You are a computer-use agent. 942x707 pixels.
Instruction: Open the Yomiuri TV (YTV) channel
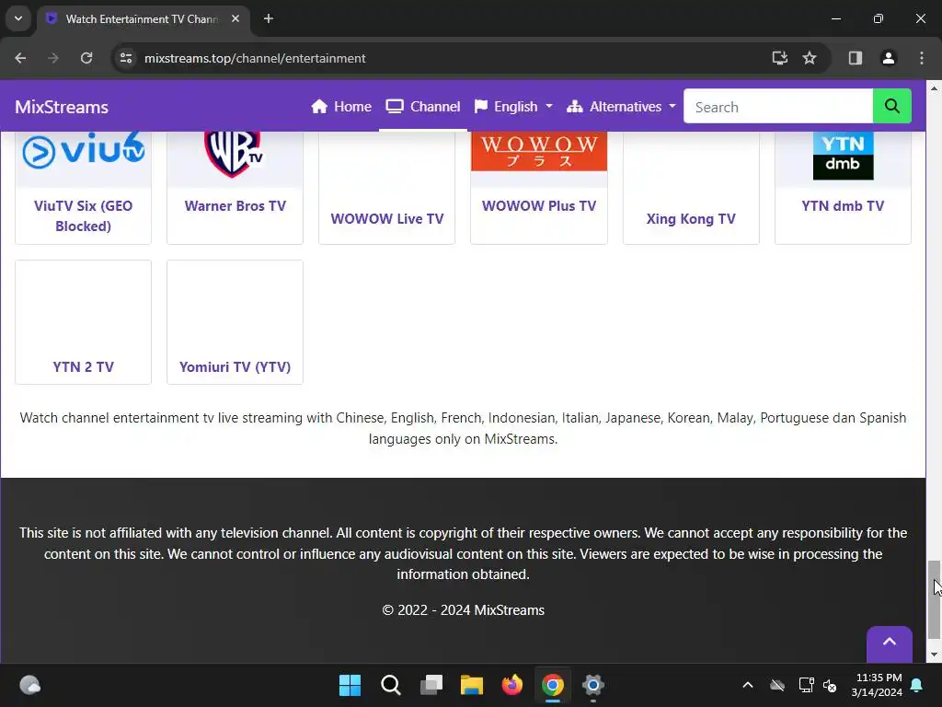[x=235, y=366]
